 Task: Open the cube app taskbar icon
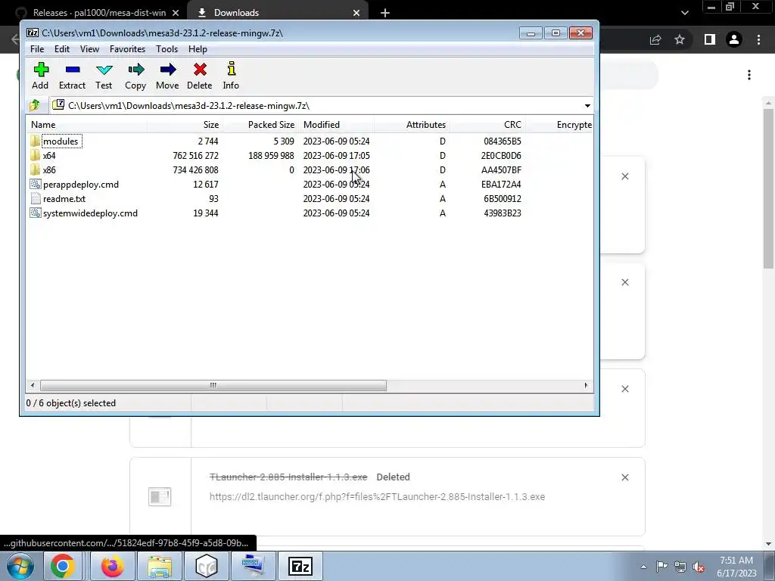[x=207, y=566]
